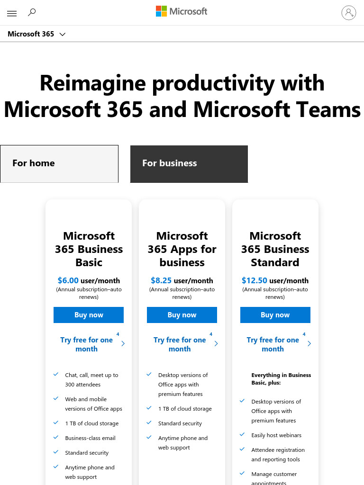This screenshot has width=364, height=485.
Task: Buy now for Microsoft 365 Business Basic
Action: pos(89,315)
